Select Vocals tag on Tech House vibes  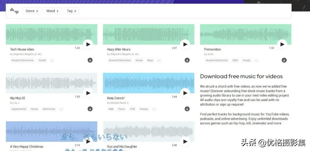42,61
